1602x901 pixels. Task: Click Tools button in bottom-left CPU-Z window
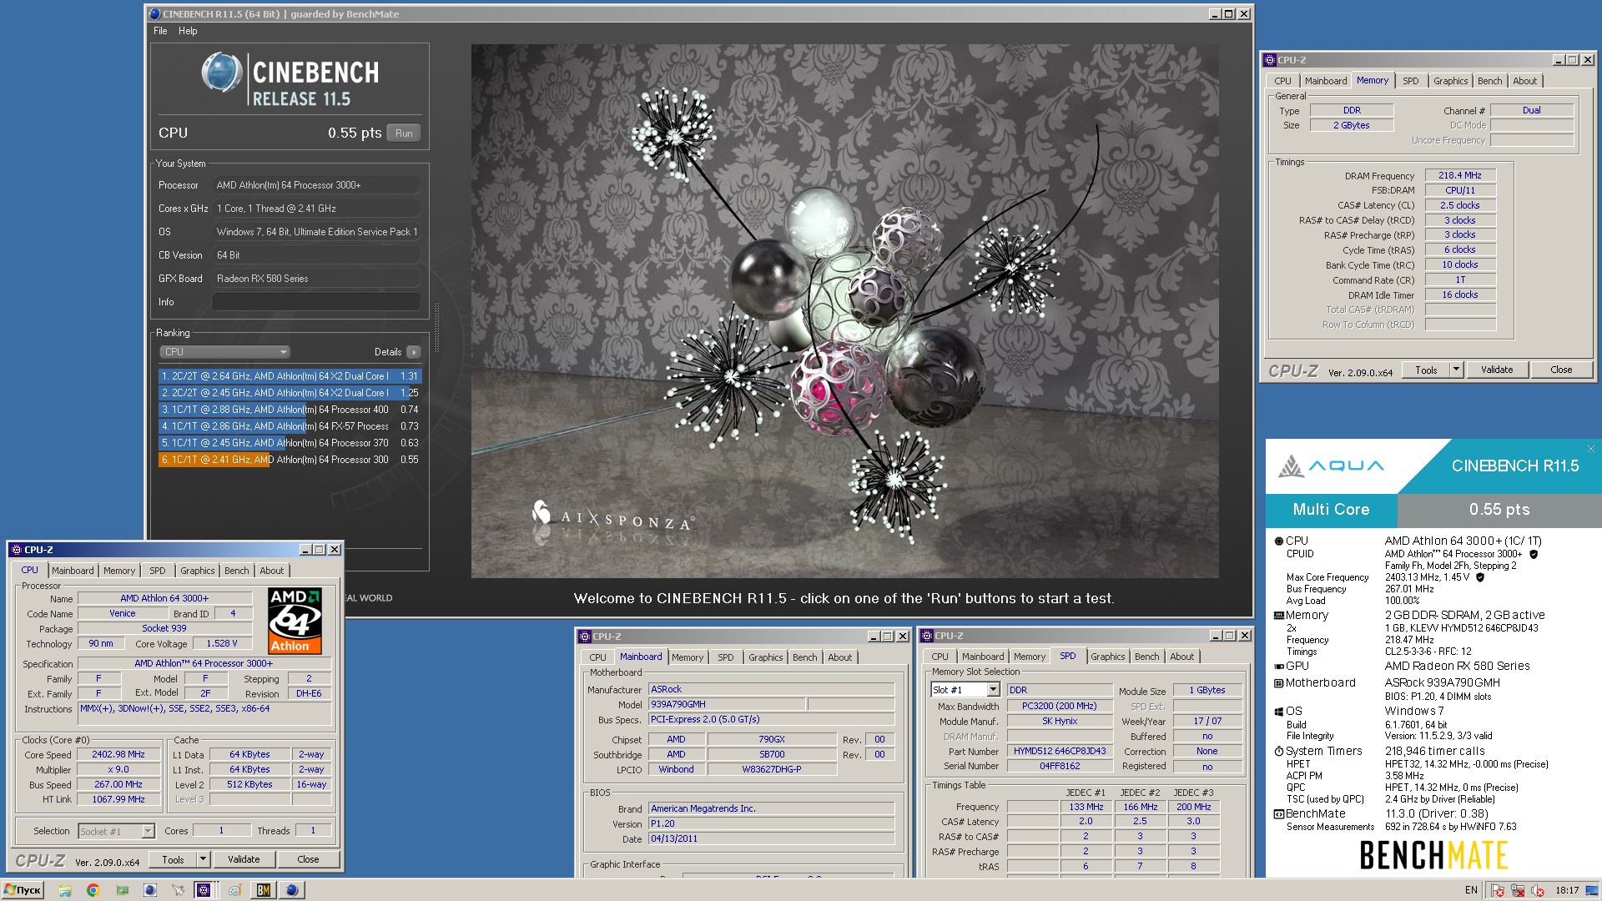(173, 859)
